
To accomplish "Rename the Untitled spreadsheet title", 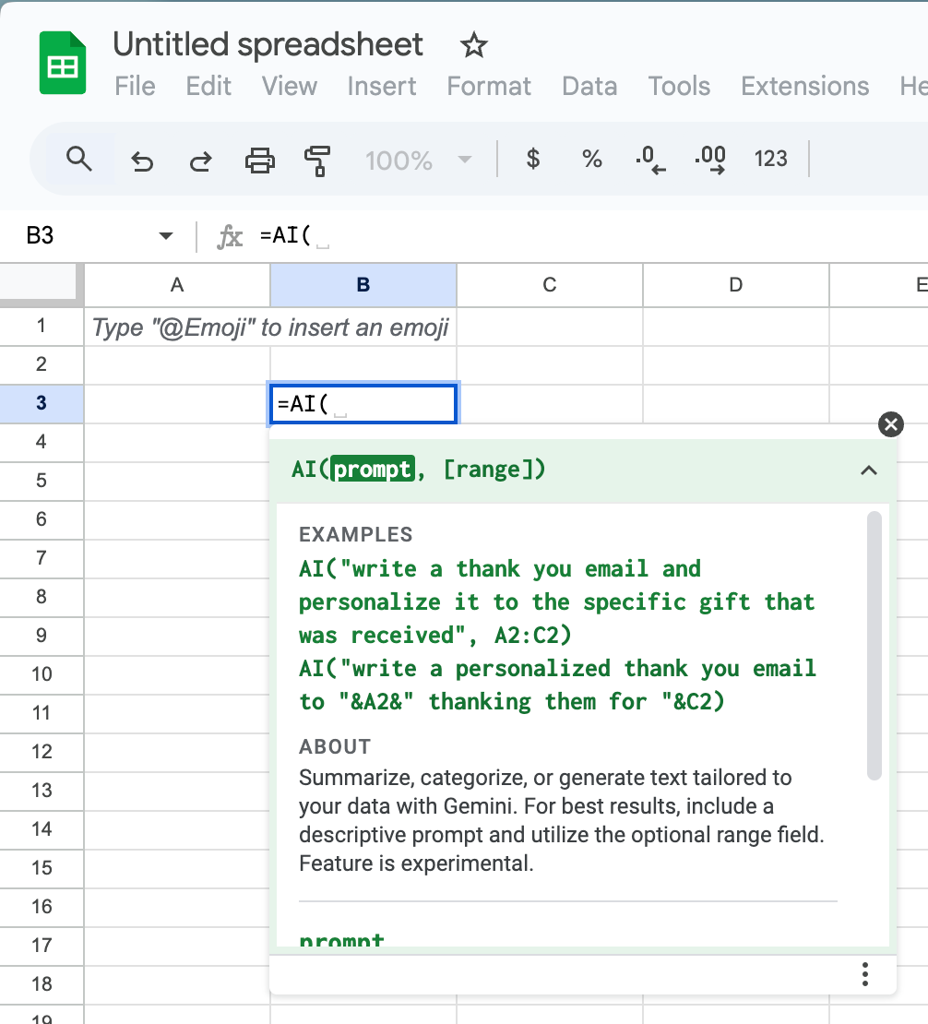I will click(268, 44).
